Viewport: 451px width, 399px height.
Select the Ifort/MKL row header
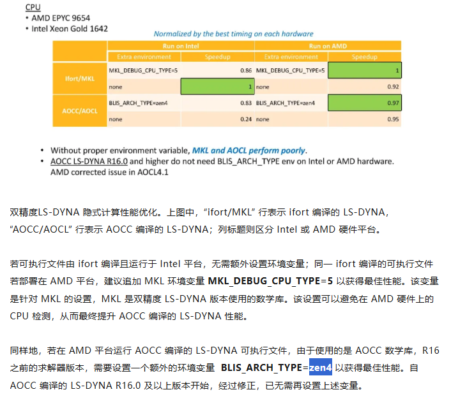[80, 78]
